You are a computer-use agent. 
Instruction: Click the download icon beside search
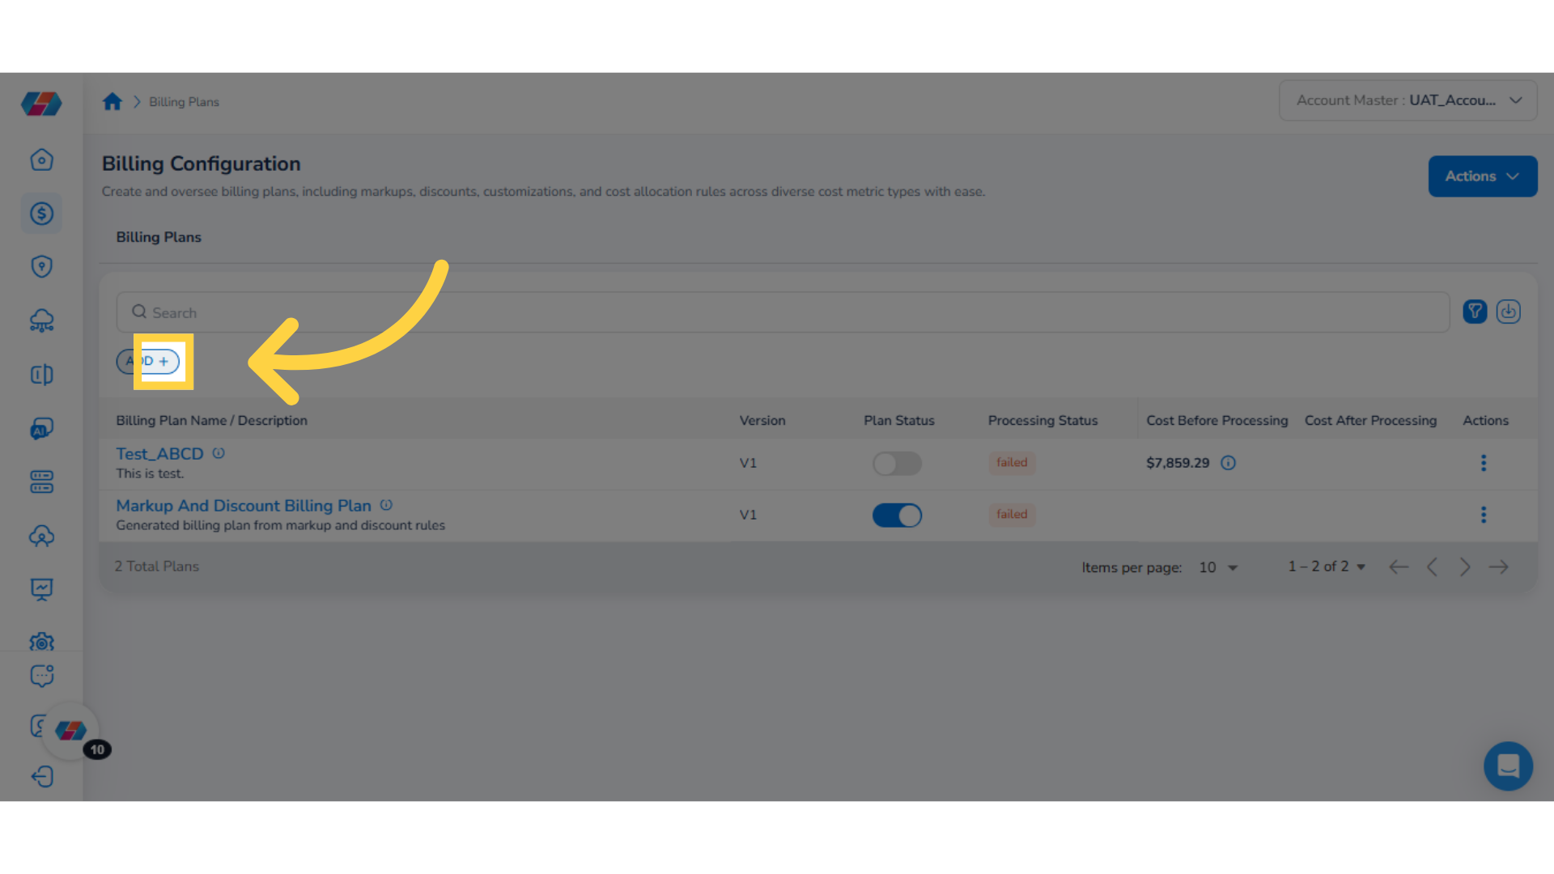[x=1508, y=312]
